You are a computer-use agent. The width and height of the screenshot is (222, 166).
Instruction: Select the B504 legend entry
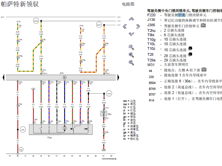coord(185,82)
